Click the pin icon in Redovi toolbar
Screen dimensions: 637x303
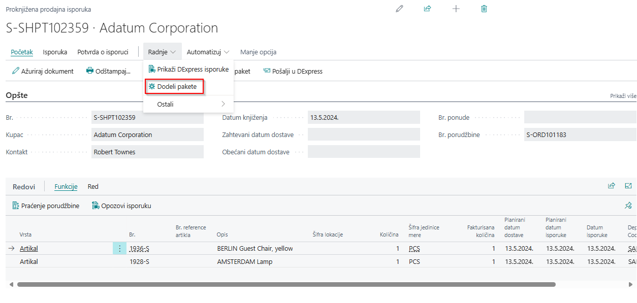point(628,206)
